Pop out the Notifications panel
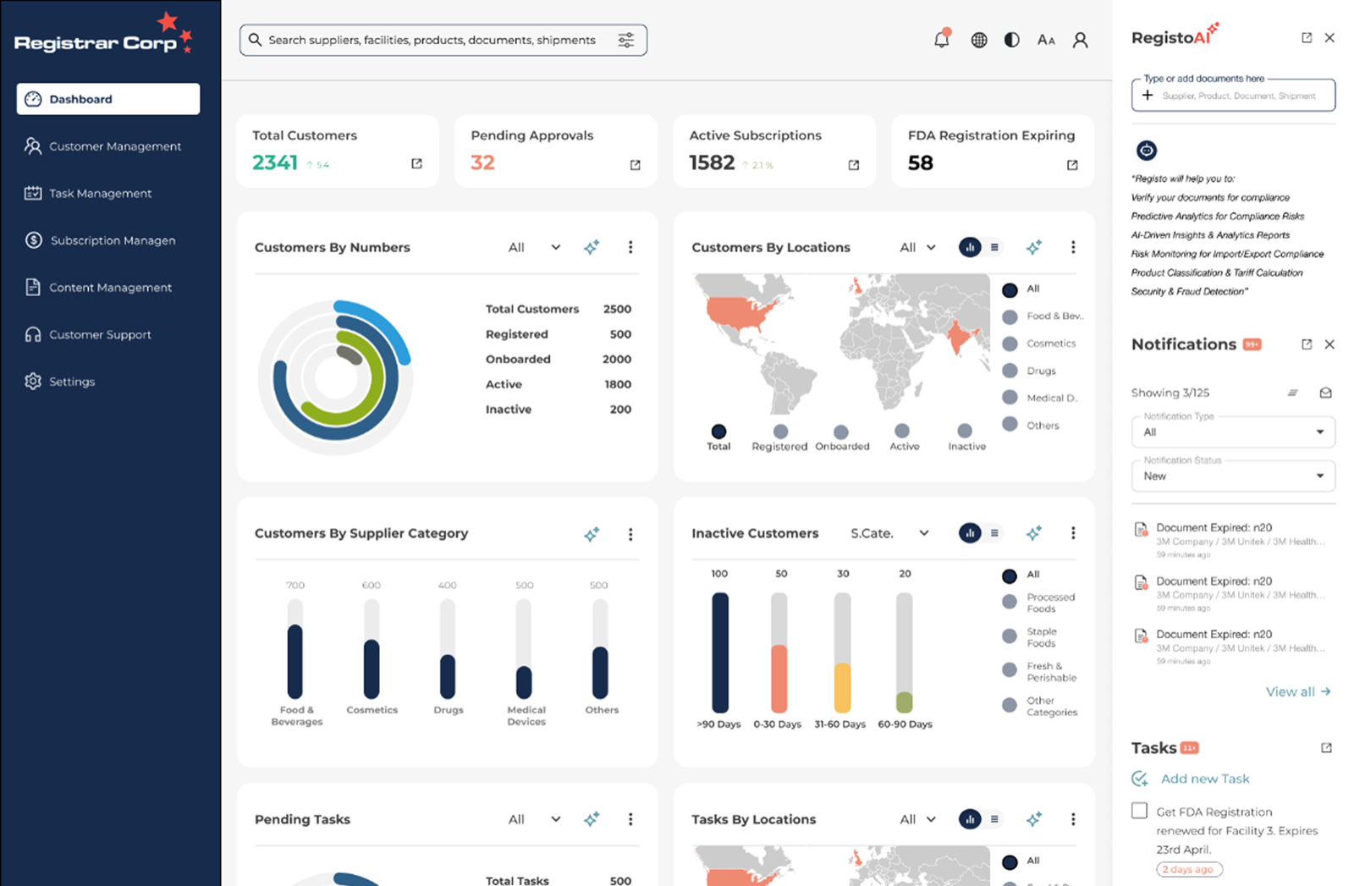The width and height of the screenshot is (1354, 886). (x=1307, y=344)
